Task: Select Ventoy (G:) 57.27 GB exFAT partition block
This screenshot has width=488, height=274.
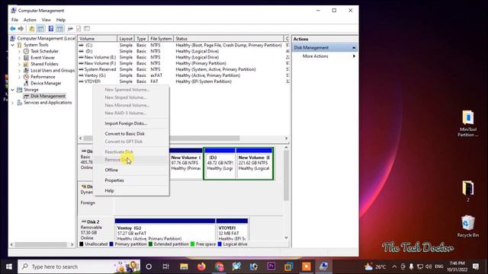Action: point(165,229)
